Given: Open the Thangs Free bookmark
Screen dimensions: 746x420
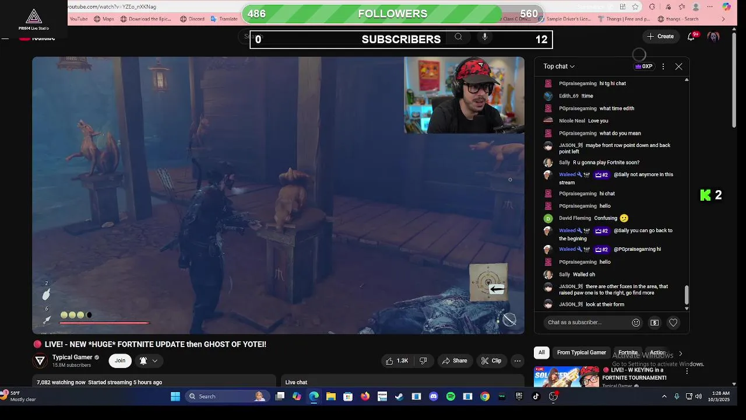Looking at the screenshot, I should (623, 19).
